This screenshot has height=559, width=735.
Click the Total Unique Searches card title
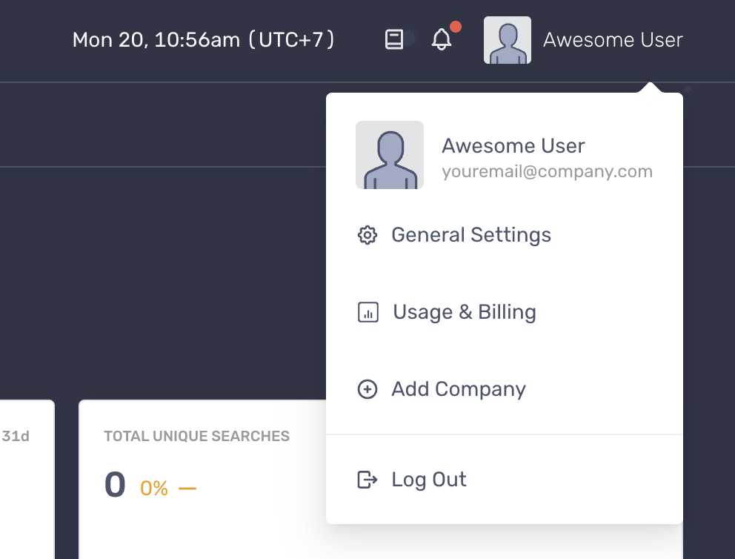coord(197,436)
